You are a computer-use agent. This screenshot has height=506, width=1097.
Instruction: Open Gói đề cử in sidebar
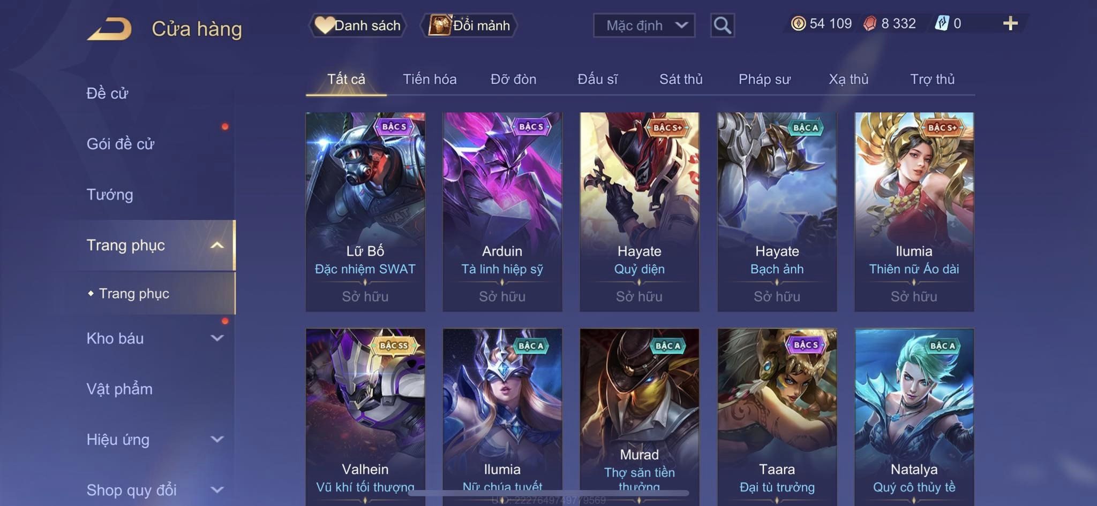121,143
